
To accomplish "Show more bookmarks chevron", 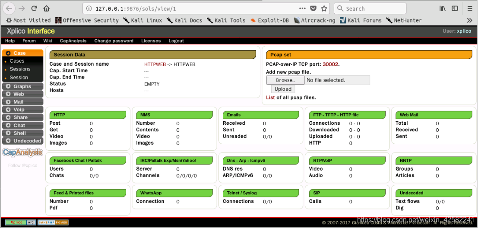I will coord(469,20).
